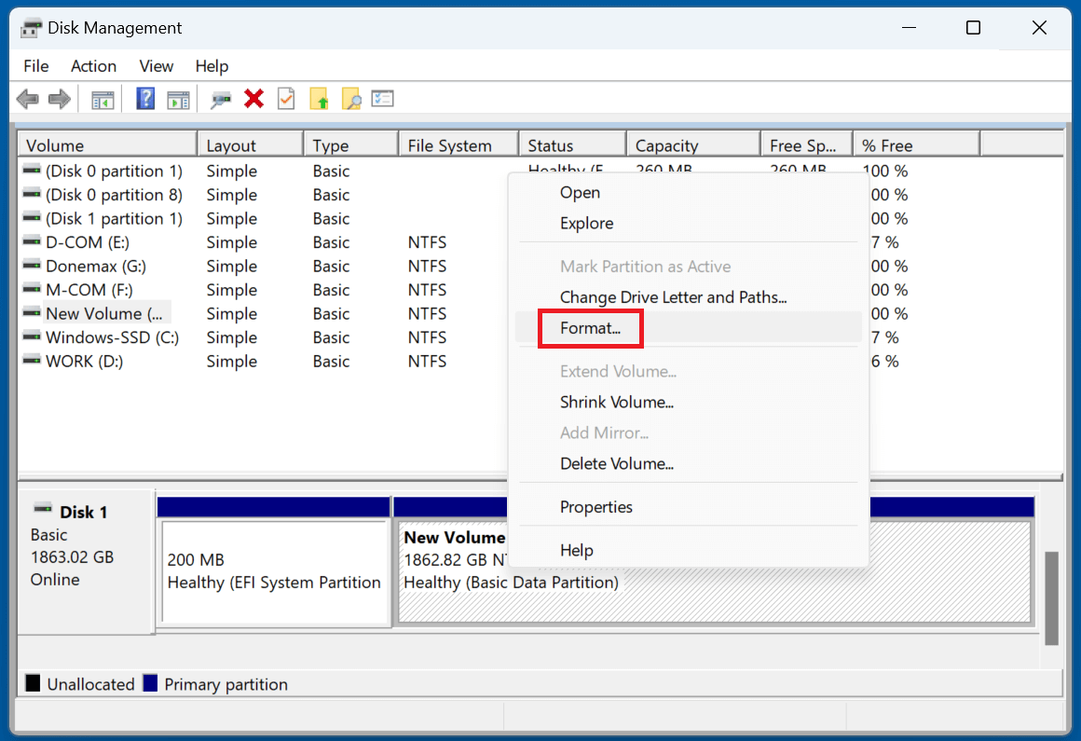This screenshot has width=1081, height=741.
Task: Click the Back arrow toolbar icon
Action: click(27, 99)
